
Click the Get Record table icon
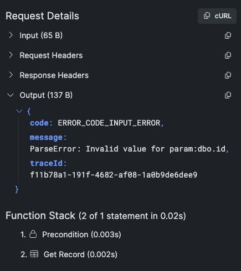coord(34,254)
